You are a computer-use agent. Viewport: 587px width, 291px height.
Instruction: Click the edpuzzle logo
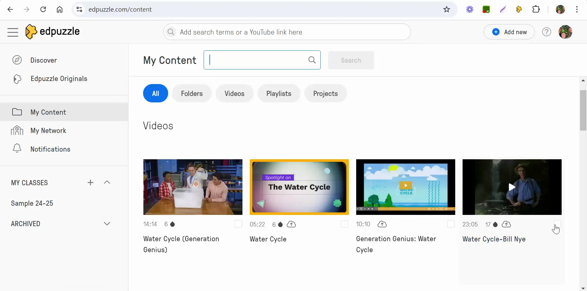pos(53,31)
